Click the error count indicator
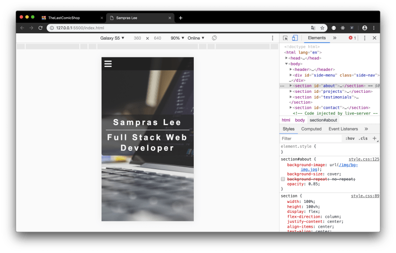 [x=352, y=38]
